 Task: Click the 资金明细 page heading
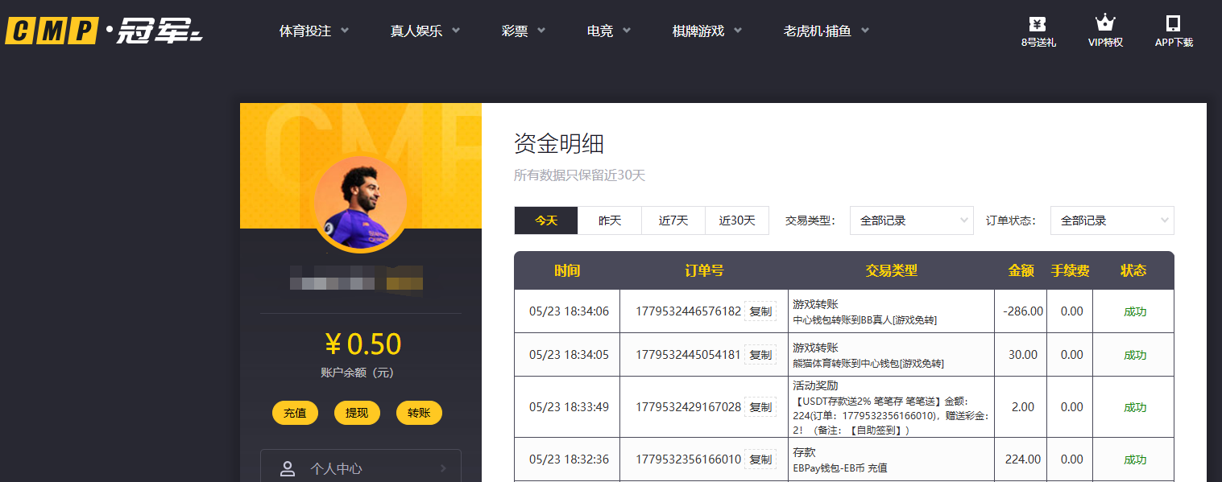click(x=559, y=144)
